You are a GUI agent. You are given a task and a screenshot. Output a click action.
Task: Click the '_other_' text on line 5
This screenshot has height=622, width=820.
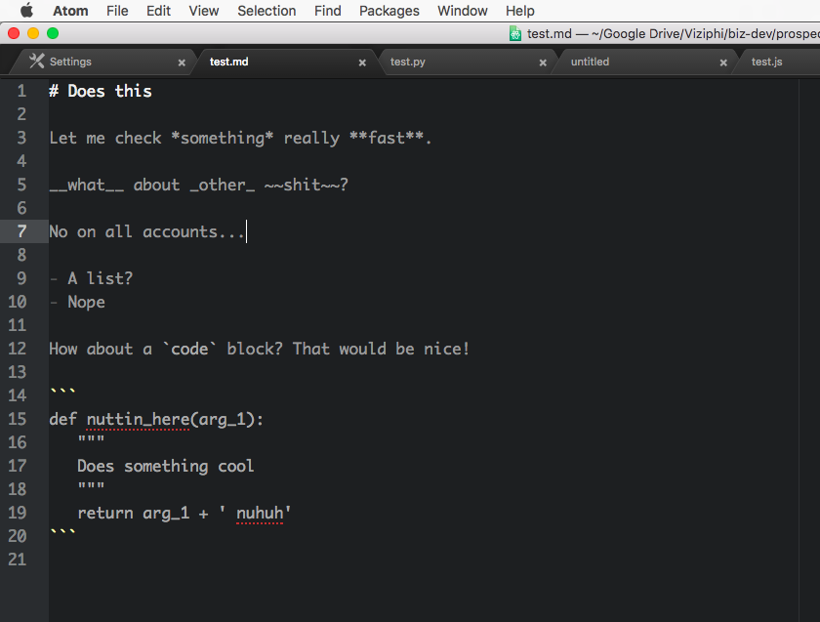pyautogui.click(x=223, y=186)
